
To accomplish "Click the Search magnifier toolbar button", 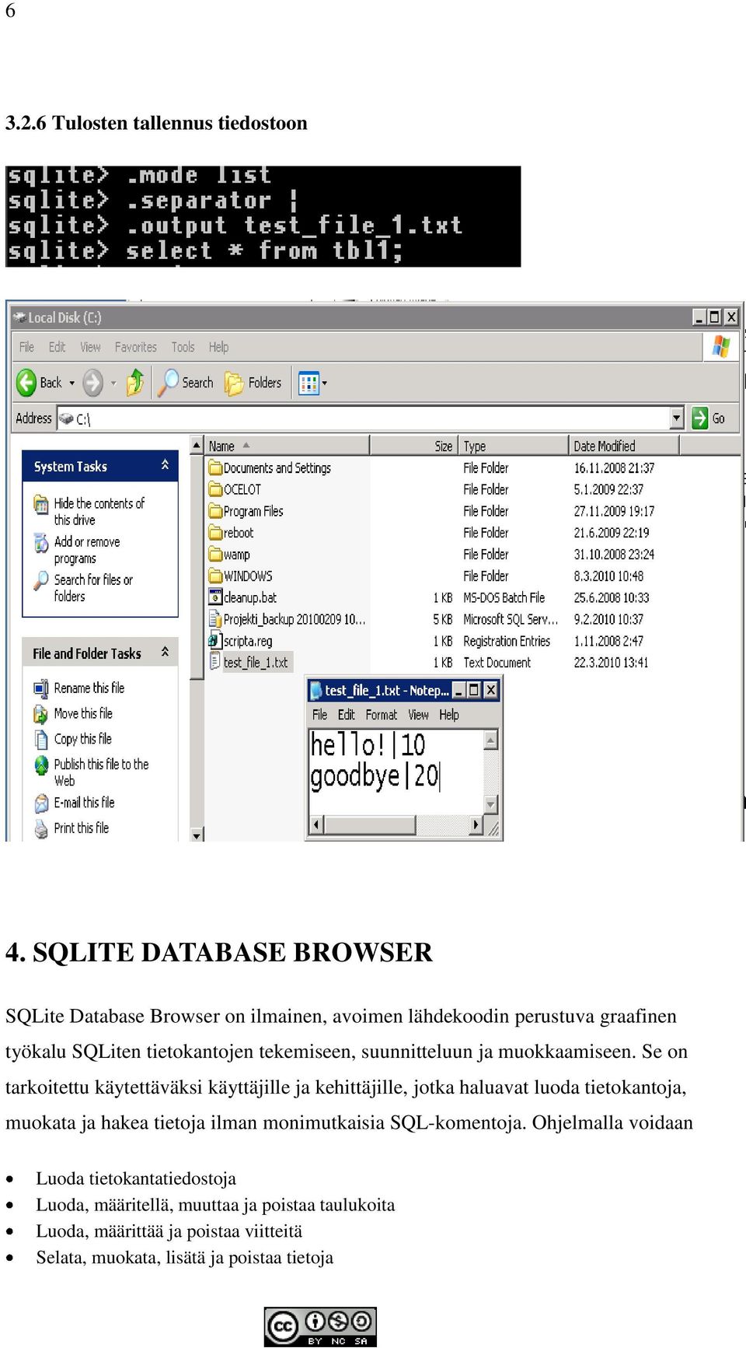I will point(186,382).
